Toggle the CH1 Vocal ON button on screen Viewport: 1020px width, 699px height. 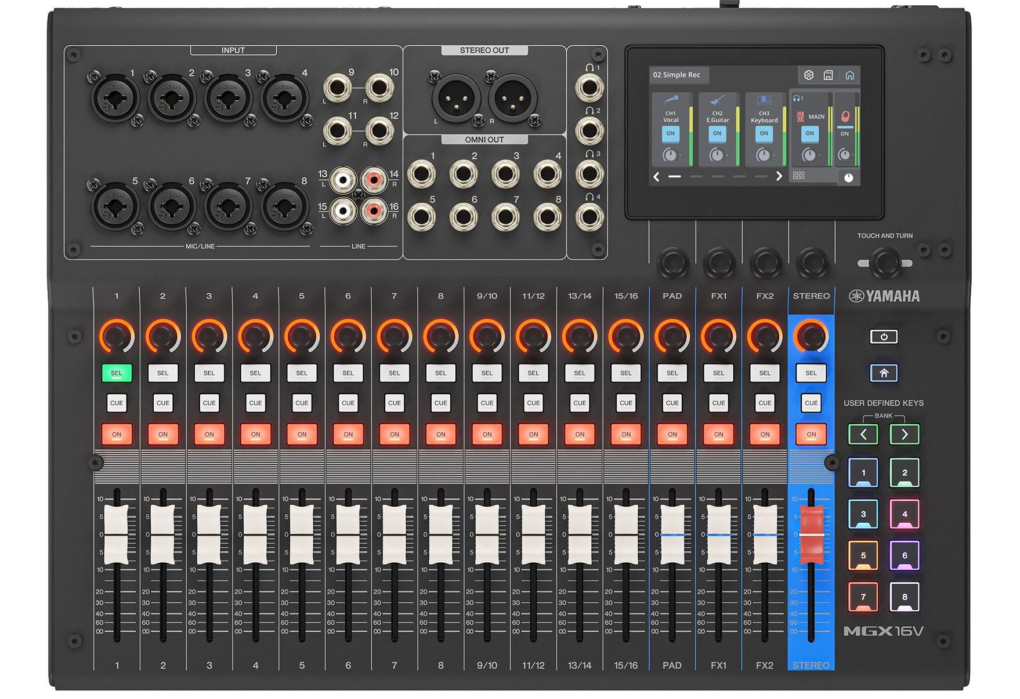[671, 133]
